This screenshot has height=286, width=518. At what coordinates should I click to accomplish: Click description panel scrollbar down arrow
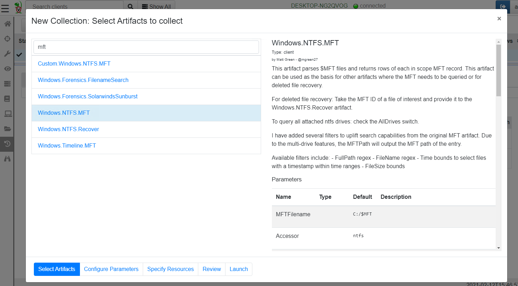498,248
